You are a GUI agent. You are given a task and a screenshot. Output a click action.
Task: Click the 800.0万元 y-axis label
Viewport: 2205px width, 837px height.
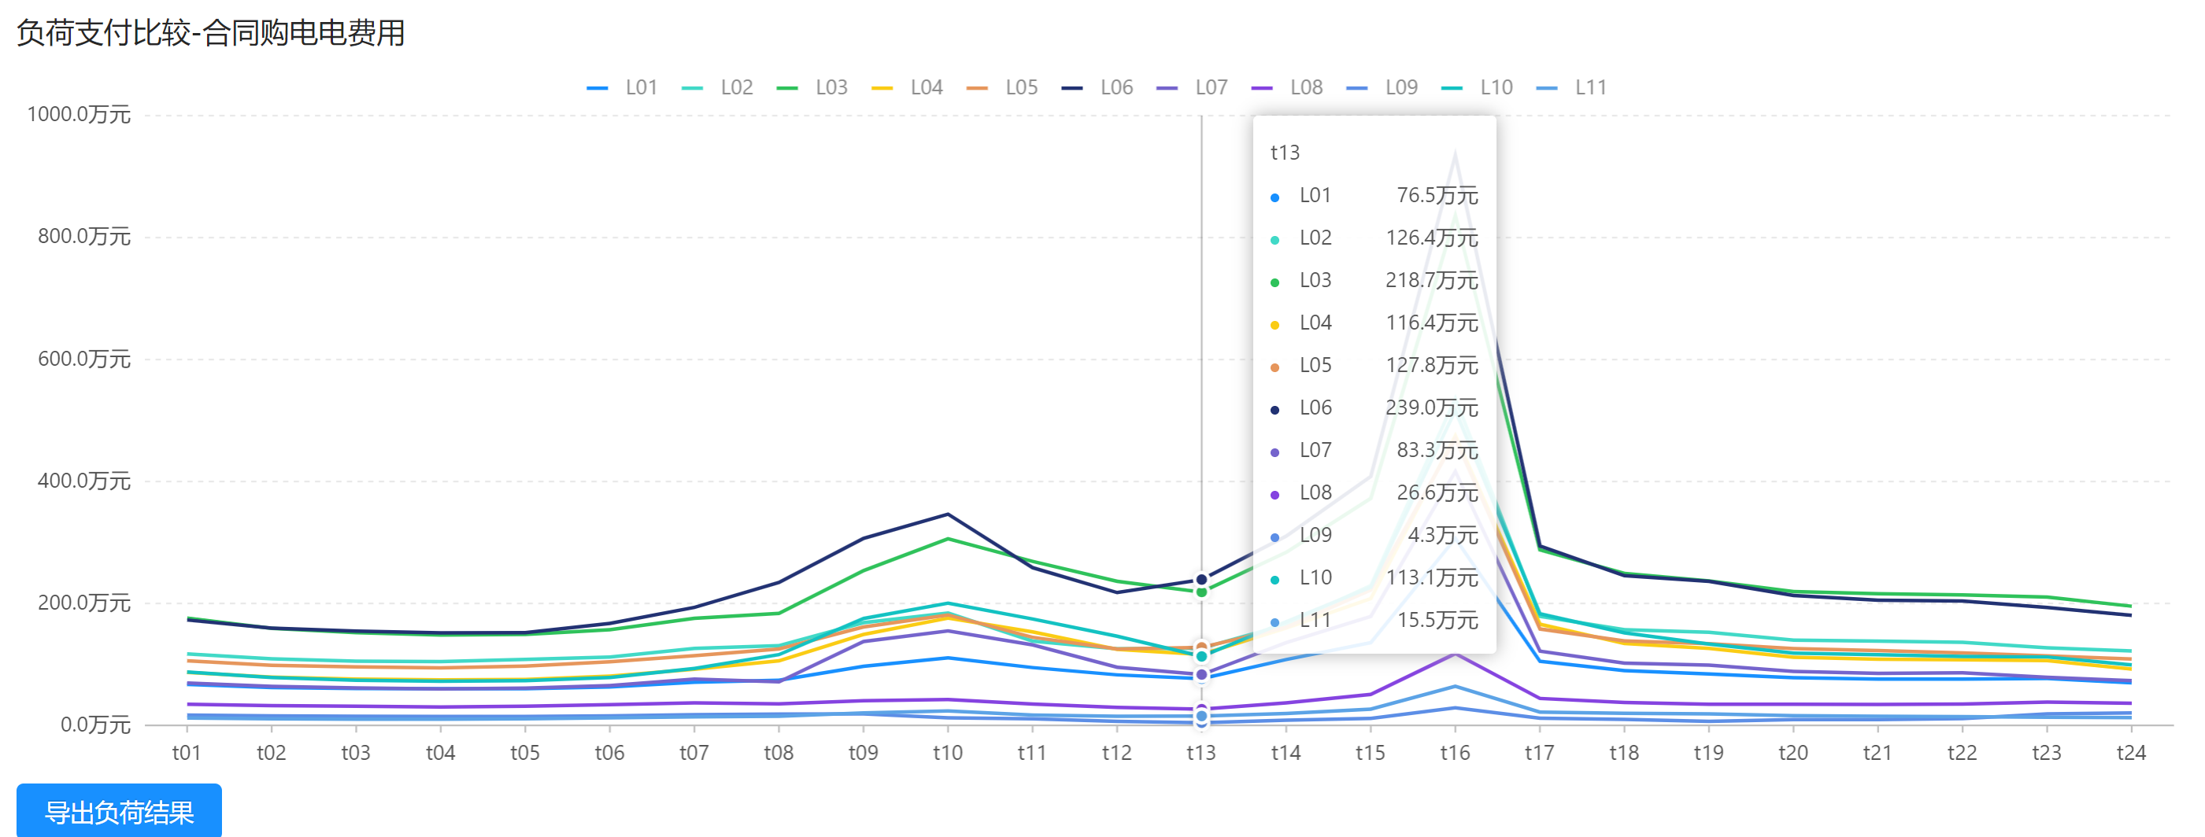84,237
